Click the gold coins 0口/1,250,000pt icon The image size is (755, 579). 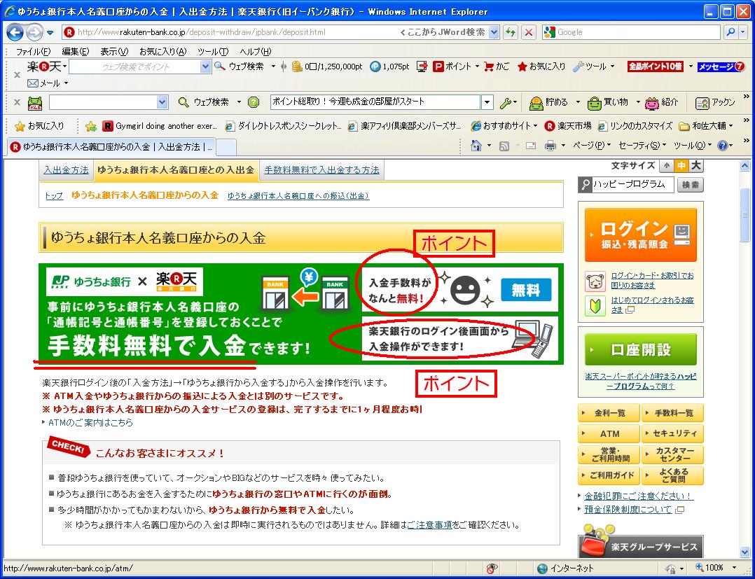click(297, 67)
